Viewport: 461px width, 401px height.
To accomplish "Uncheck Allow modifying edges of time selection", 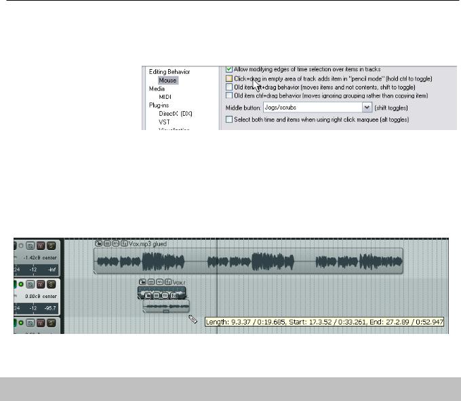I will pos(229,69).
